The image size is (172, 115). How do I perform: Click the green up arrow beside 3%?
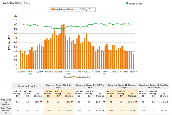[x=166, y=111]
